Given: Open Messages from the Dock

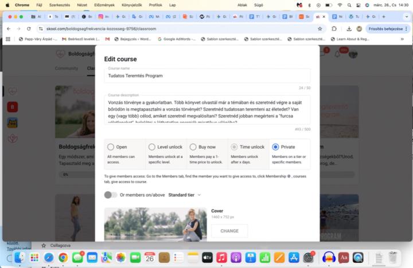Looking at the screenshot, I should 77,258.
